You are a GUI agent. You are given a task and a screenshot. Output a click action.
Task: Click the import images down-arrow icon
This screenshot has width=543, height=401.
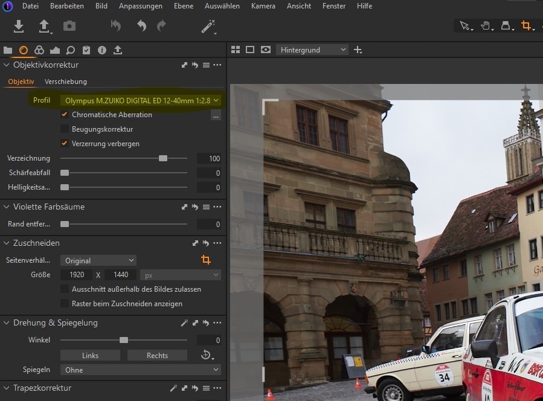click(19, 26)
